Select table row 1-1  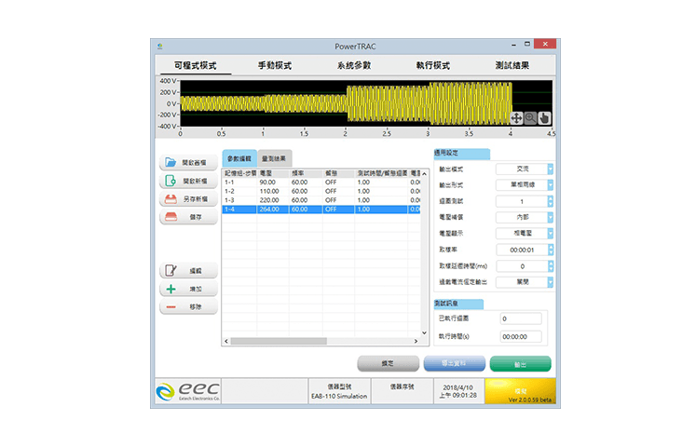click(x=321, y=183)
